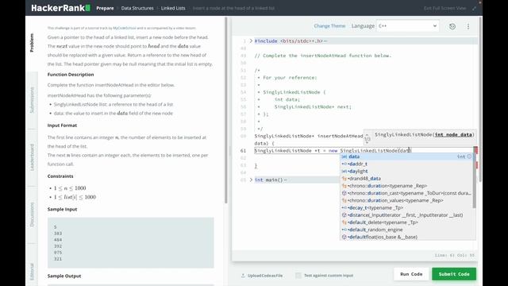Select 'chrono::duration_values' suggestion
Image resolution: width=508 pixels, height=286 pixels.
point(406,200)
